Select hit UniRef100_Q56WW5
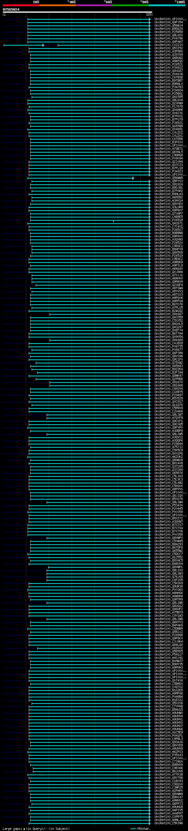 [168, 178]
